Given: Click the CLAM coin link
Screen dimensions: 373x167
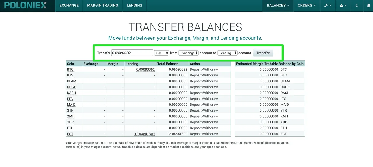Looking at the screenshot, I should point(72,81).
